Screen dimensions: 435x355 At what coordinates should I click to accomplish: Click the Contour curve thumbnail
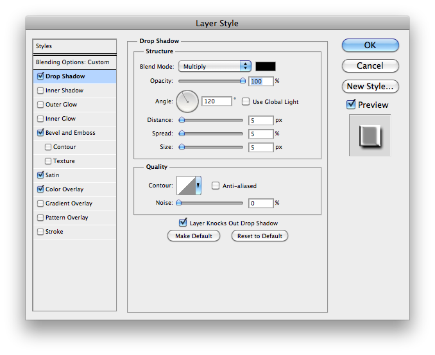coord(186,186)
